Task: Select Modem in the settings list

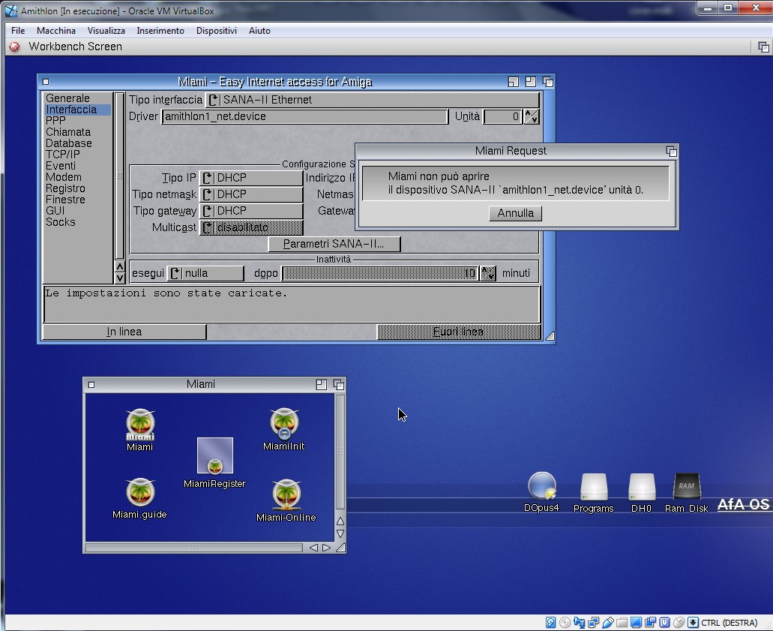Action: point(64,177)
